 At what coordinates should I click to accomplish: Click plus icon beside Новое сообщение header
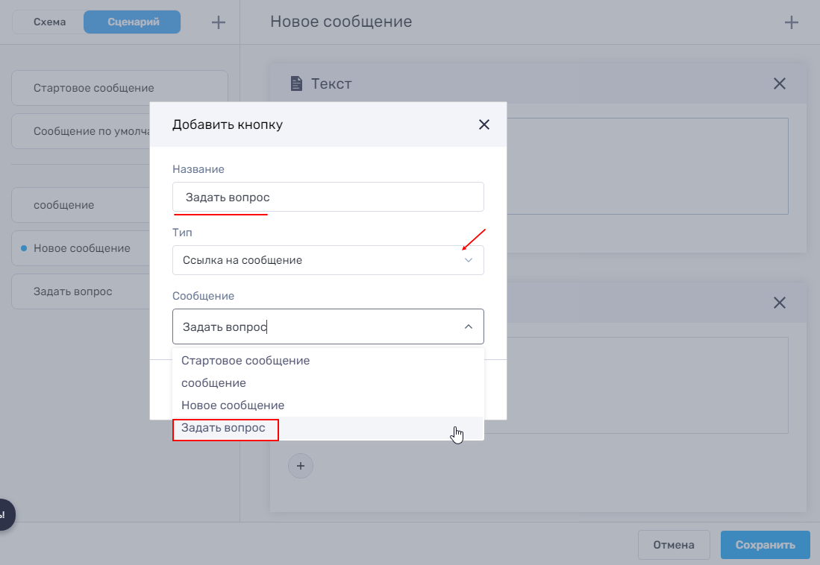click(792, 22)
